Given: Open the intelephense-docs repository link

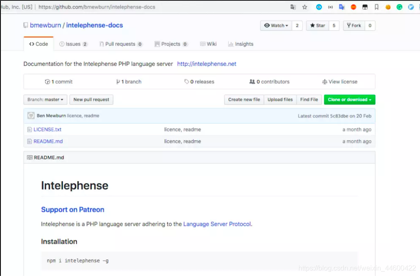Looking at the screenshot, I should [94, 25].
